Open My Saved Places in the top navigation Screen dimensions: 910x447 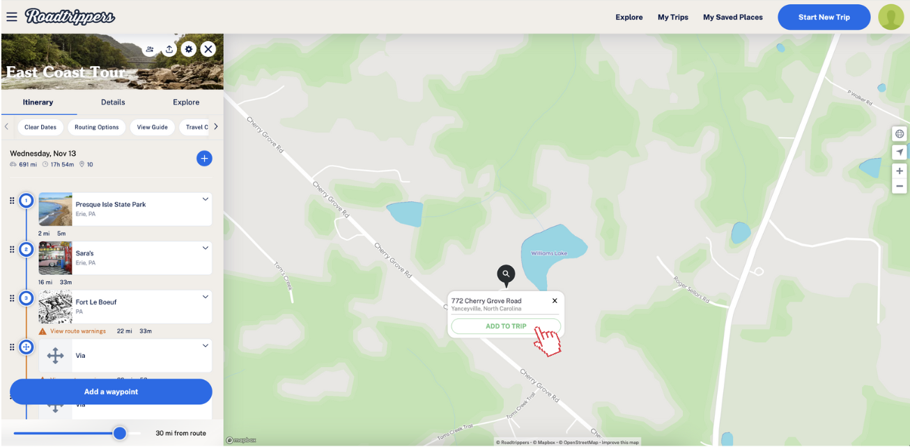point(733,17)
